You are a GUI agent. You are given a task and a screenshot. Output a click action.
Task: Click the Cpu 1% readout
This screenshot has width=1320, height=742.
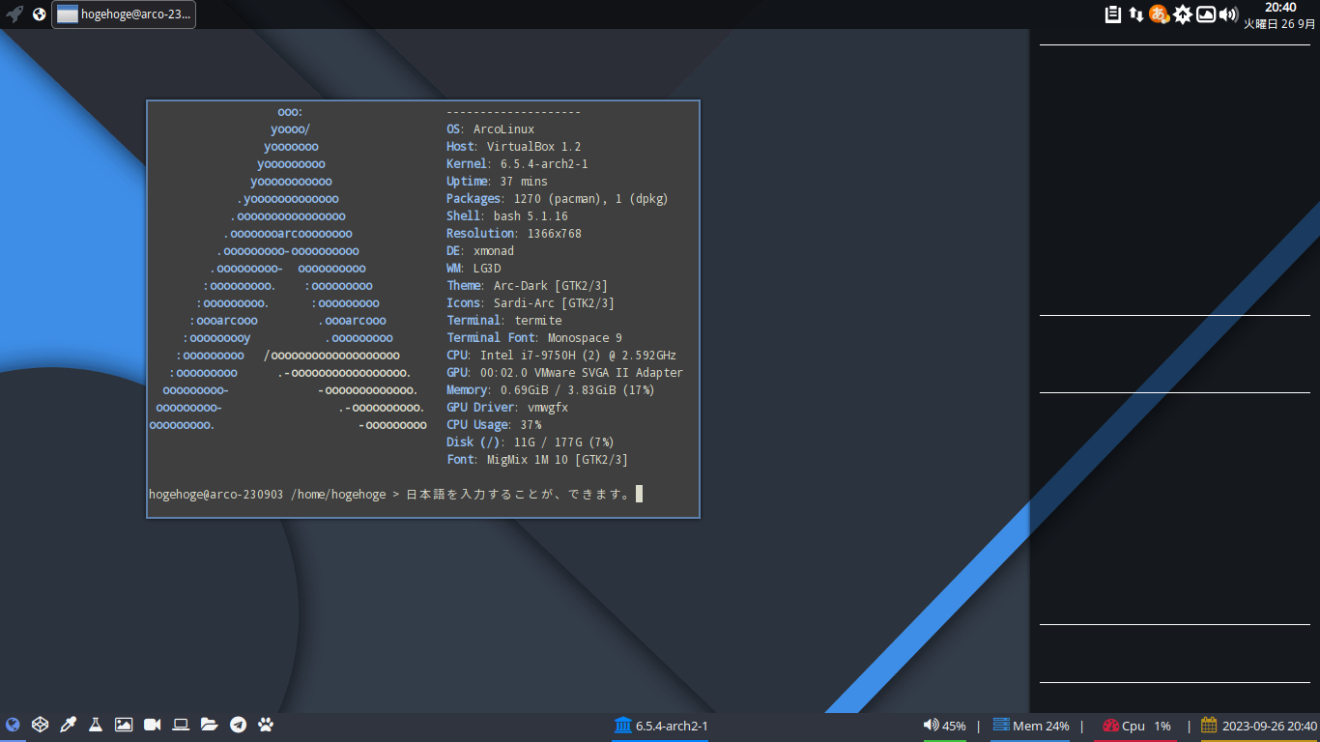(x=1146, y=726)
